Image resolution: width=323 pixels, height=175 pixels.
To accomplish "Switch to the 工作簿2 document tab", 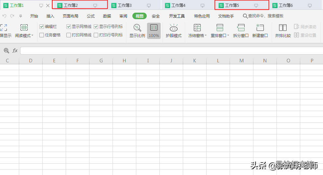I will [x=79, y=5].
